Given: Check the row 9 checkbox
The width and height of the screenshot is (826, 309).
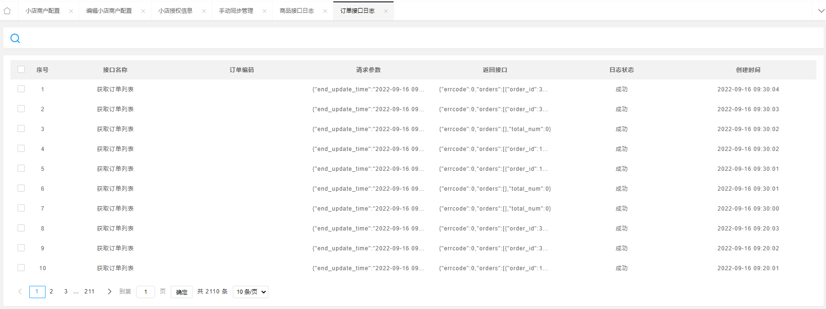Looking at the screenshot, I should click(21, 247).
